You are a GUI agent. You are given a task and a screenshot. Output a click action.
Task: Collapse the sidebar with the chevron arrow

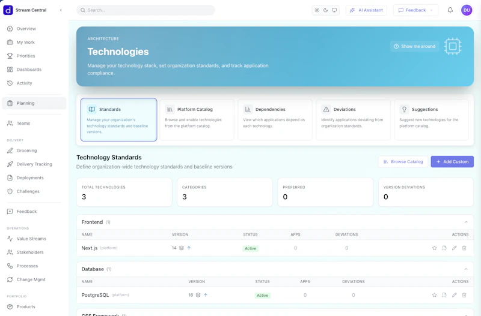click(61, 10)
